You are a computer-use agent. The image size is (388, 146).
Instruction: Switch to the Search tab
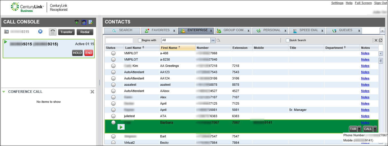[122, 31]
